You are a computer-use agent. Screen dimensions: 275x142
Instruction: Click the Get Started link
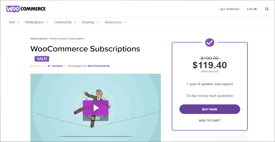tap(229, 9)
